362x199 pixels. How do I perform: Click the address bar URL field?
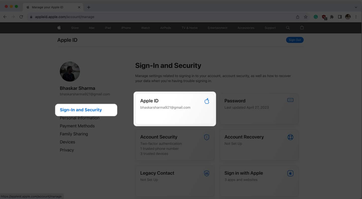[161, 17]
